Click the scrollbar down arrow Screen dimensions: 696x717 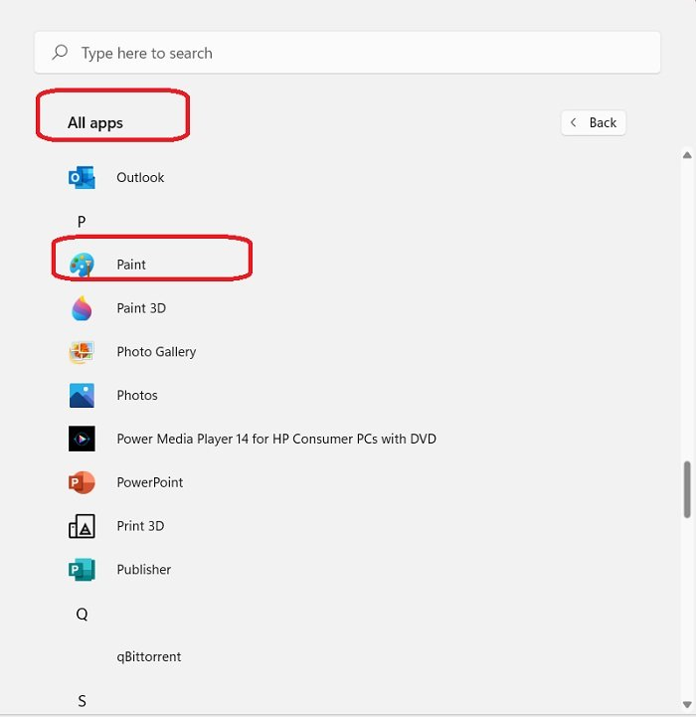pos(687,705)
